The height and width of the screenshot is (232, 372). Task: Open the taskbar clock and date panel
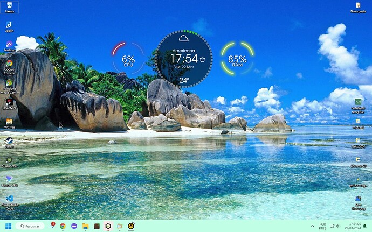(355, 226)
